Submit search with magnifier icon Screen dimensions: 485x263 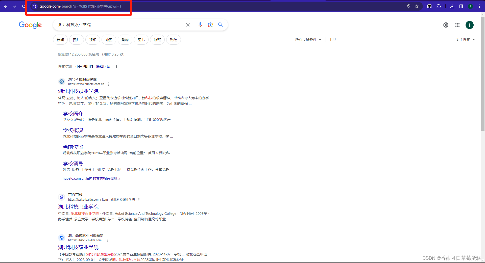pos(221,25)
